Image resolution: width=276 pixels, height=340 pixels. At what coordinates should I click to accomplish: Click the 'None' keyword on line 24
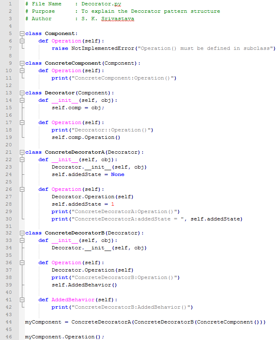[118, 175]
